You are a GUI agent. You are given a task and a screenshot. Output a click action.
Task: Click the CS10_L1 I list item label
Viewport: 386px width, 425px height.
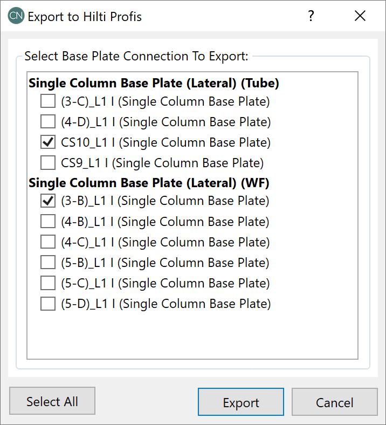tap(166, 142)
